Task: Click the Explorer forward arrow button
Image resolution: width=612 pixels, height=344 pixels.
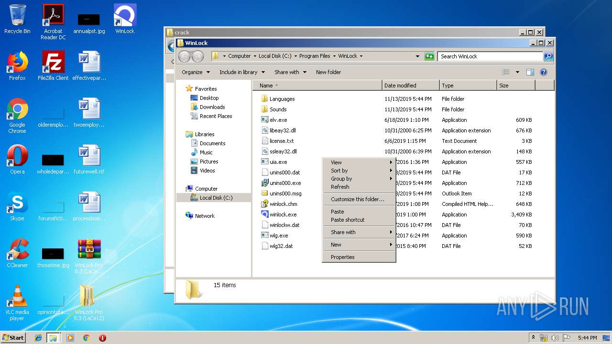Action: (x=197, y=56)
